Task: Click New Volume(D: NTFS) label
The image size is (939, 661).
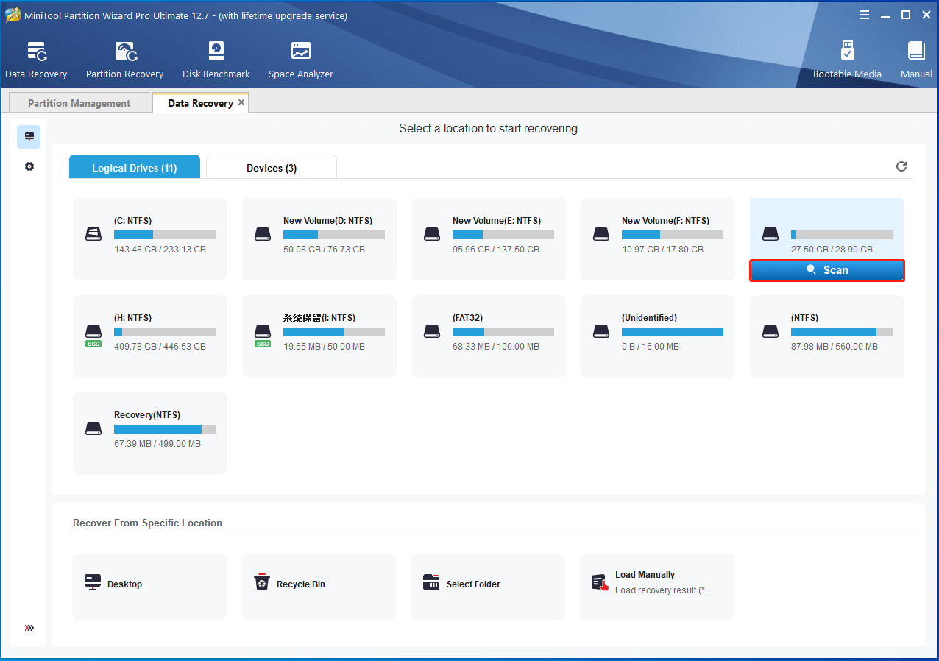Action: [327, 220]
